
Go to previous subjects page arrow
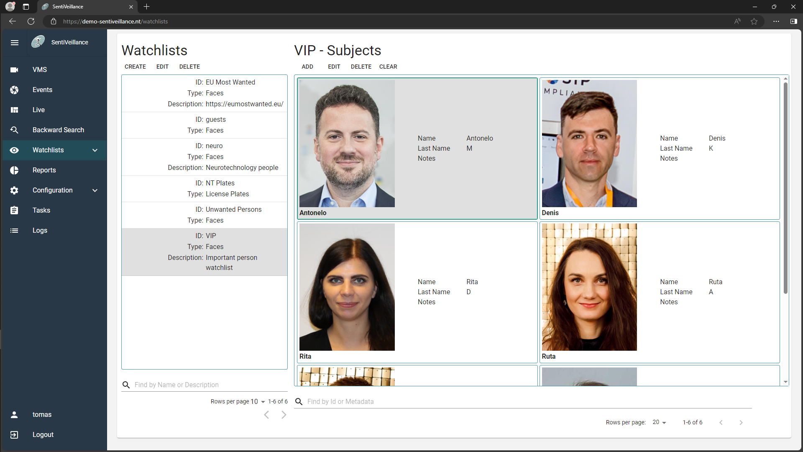click(721, 422)
